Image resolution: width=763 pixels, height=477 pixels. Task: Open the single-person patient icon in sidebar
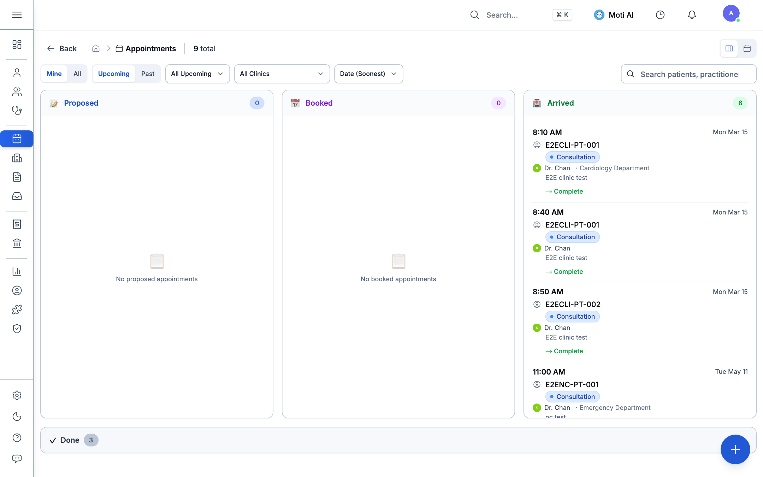click(17, 73)
